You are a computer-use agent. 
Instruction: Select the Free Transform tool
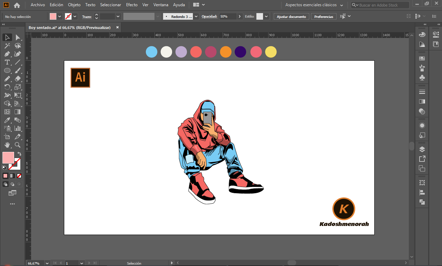(18, 95)
